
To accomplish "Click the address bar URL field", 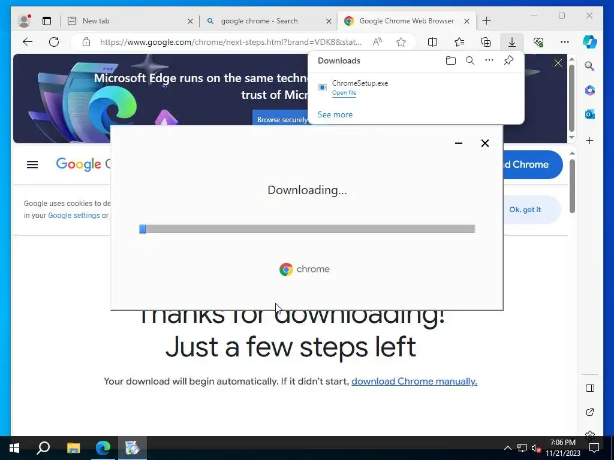I will (231, 42).
